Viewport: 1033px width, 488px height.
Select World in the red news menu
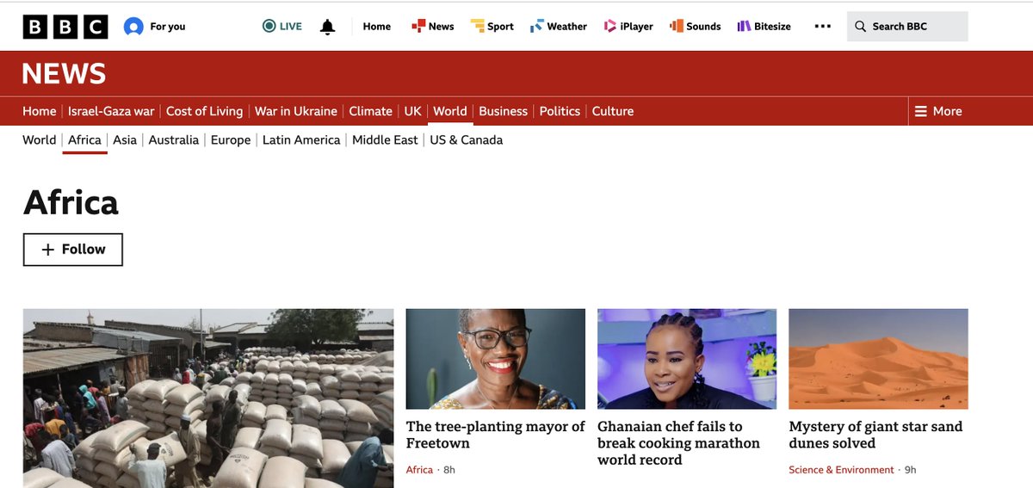[450, 111]
